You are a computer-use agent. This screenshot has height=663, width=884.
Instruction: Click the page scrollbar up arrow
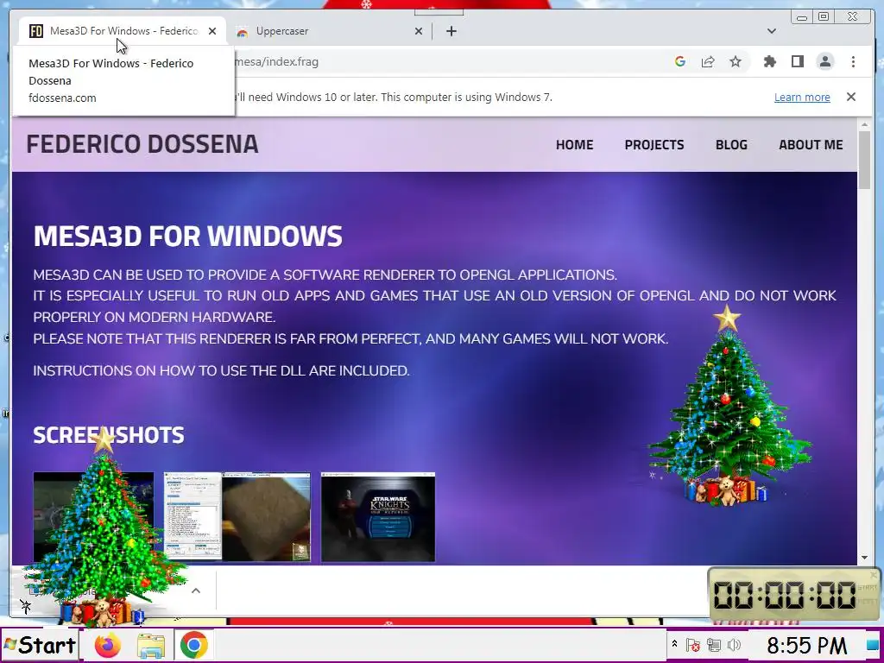click(864, 123)
